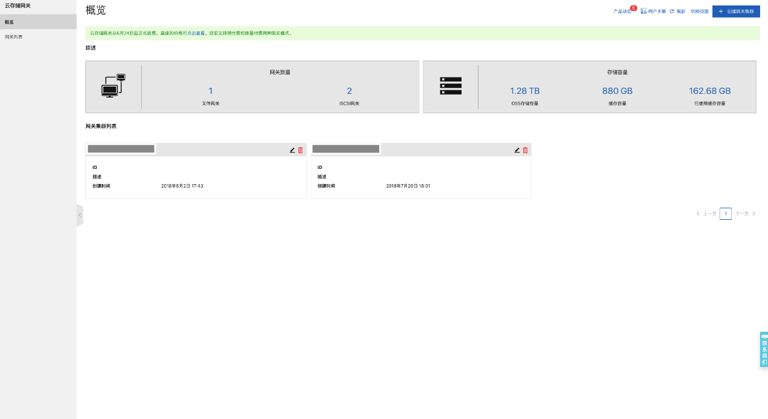Image resolution: width=768 pixels, height=419 pixels.
Task: Click the 已使用缓存容量 label
Action: coord(710,104)
